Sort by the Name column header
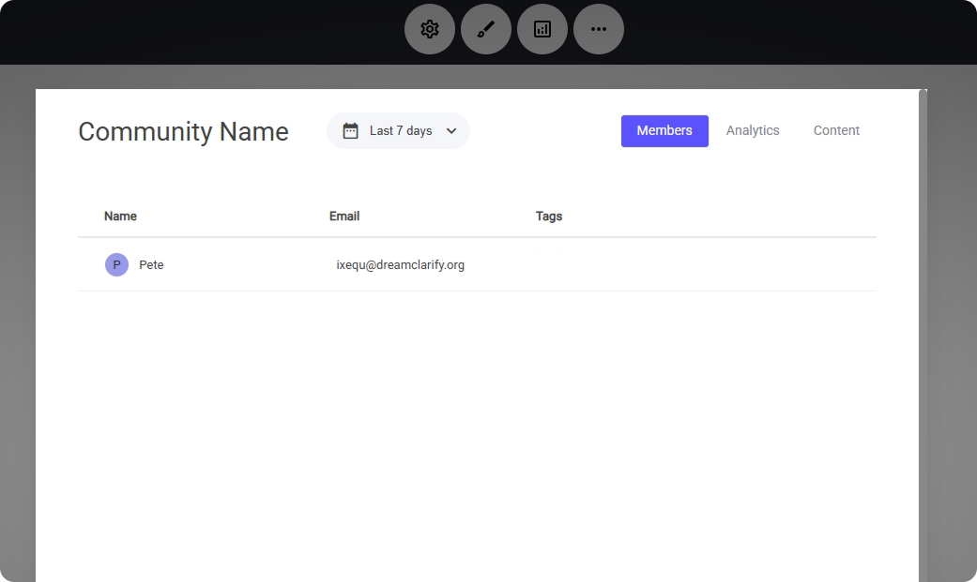The height and width of the screenshot is (582, 977). pos(120,216)
